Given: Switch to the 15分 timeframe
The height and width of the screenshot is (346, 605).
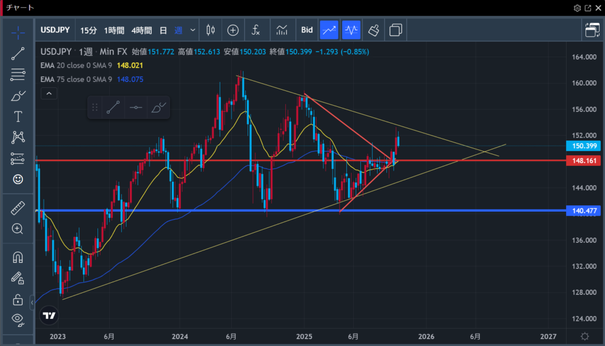Looking at the screenshot, I should click(89, 30).
